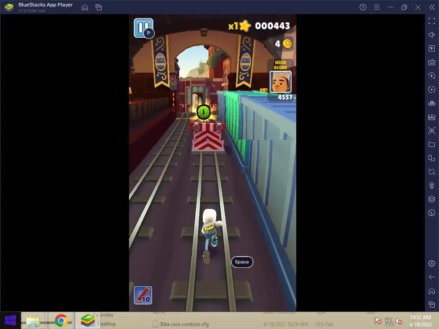
Task: Click the BlueStacks logo in title bar
Action: (9, 7)
